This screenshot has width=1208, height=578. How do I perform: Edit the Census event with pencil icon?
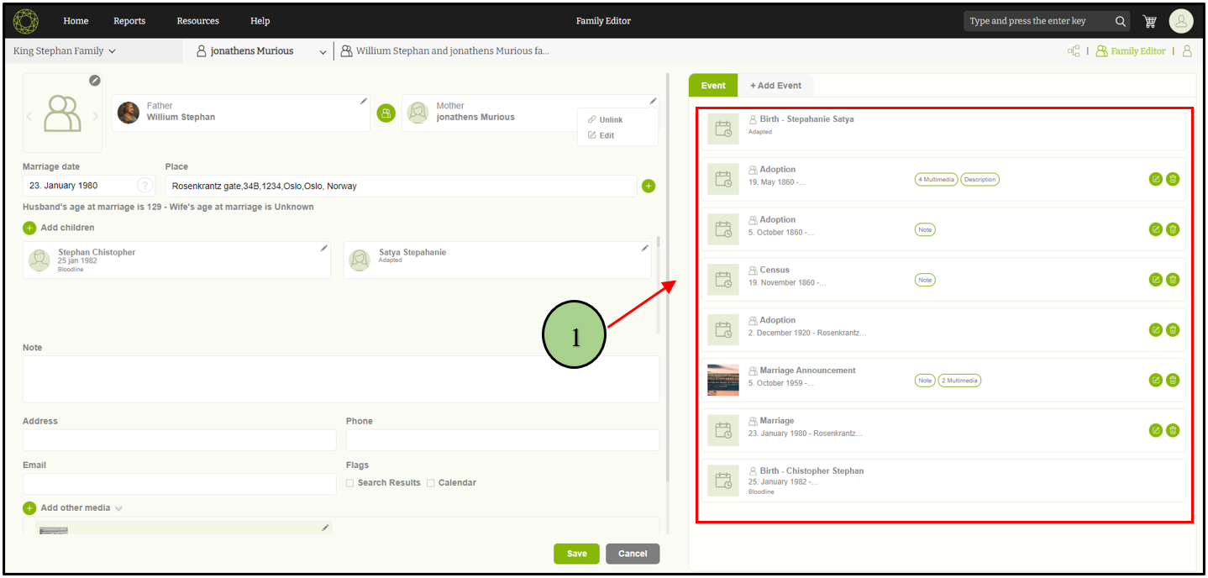tap(1155, 280)
